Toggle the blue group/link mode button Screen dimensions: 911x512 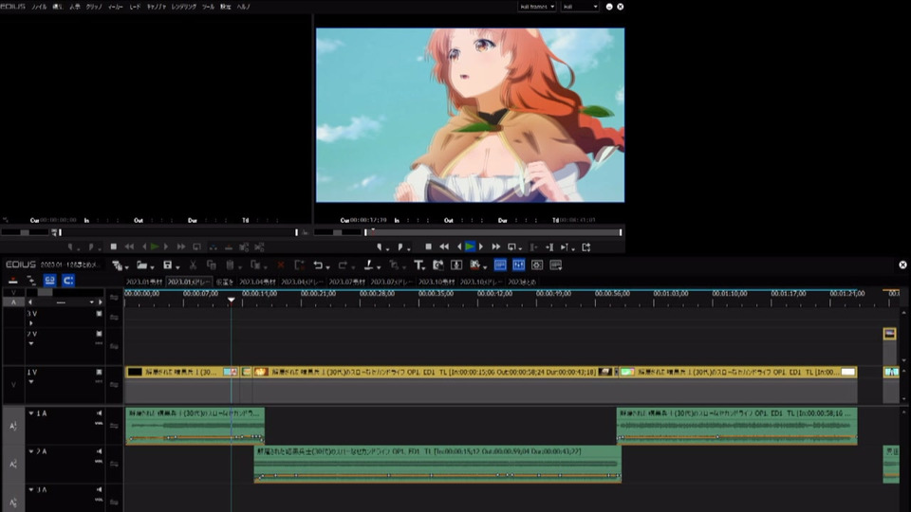[50, 281]
